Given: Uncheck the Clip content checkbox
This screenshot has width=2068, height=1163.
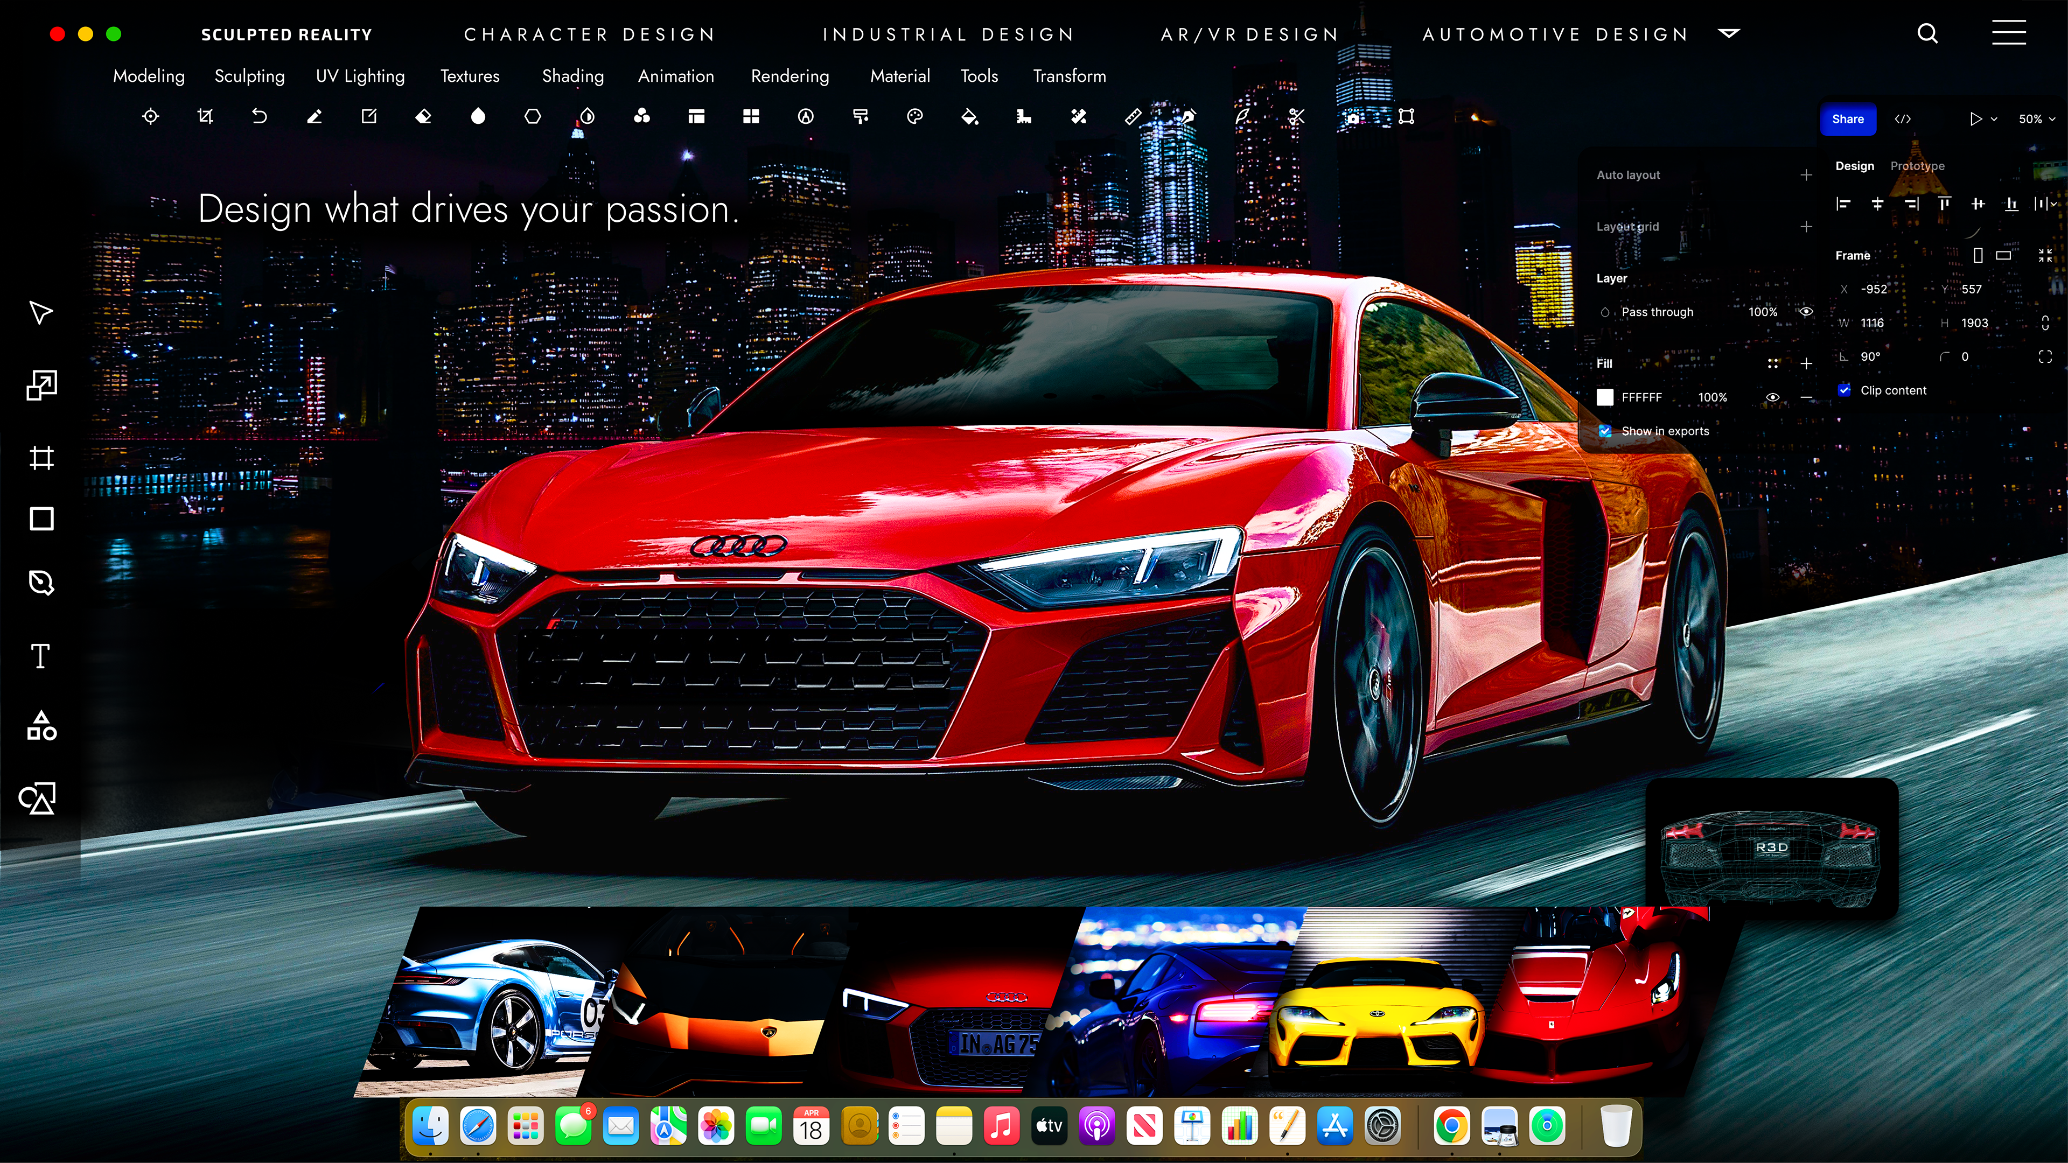Looking at the screenshot, I should pyautogui.click(x=1844, y=390).
